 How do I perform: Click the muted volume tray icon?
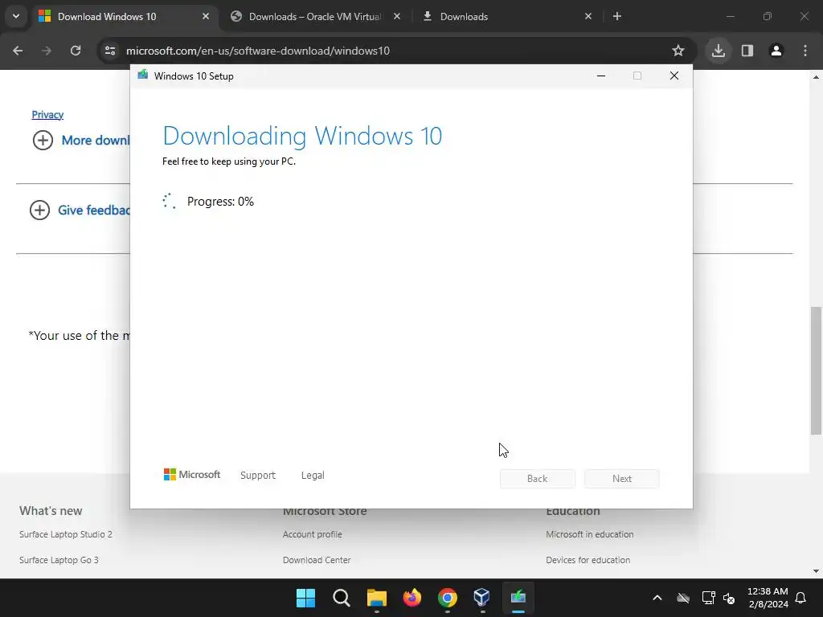pyautogui.click(x=729, y=598)
